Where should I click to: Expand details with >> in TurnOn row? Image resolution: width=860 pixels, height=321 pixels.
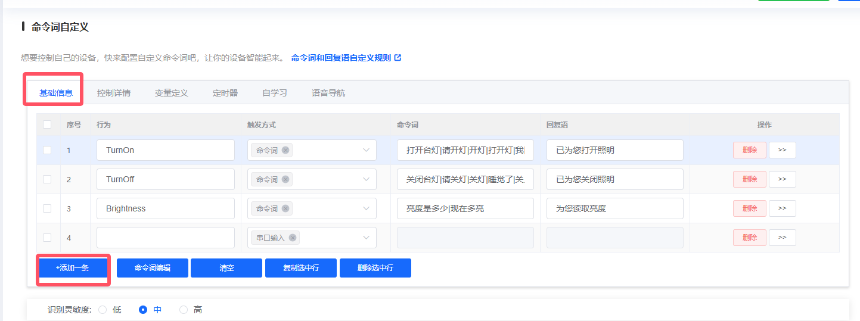[x=783, y=150]
